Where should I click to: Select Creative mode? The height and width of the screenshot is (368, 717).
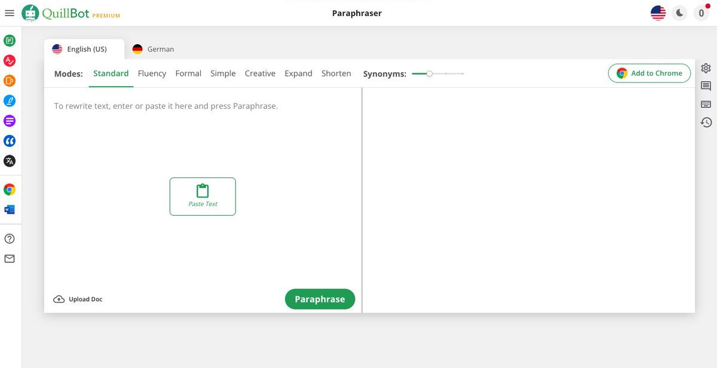260,73
